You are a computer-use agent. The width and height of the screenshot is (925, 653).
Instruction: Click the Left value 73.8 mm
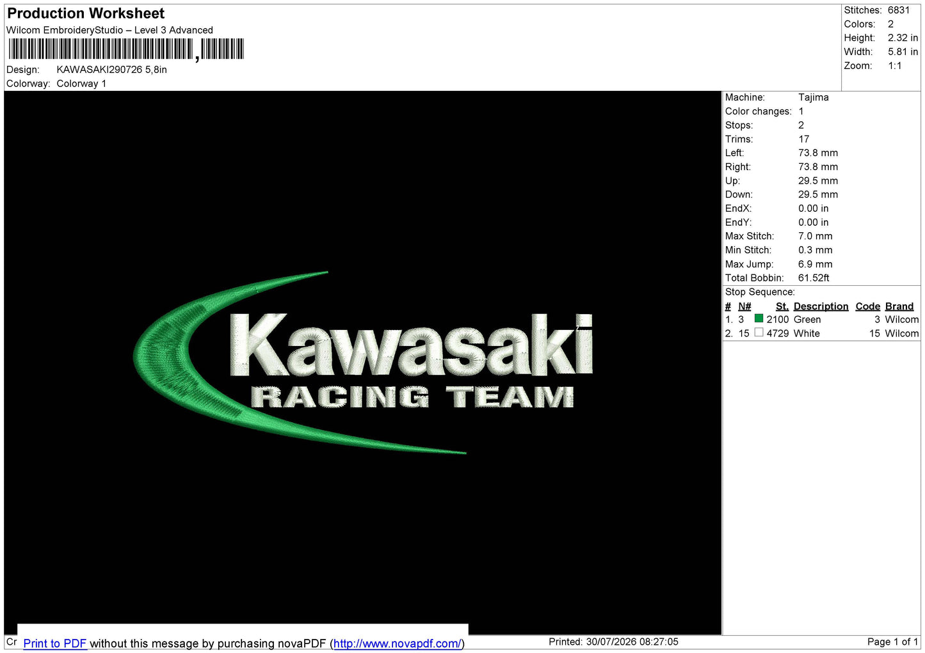point(818,153)
